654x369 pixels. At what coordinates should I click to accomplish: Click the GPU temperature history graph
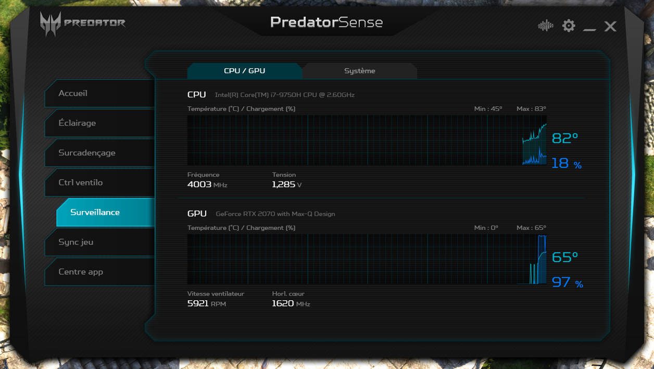[x=364, y=259]
